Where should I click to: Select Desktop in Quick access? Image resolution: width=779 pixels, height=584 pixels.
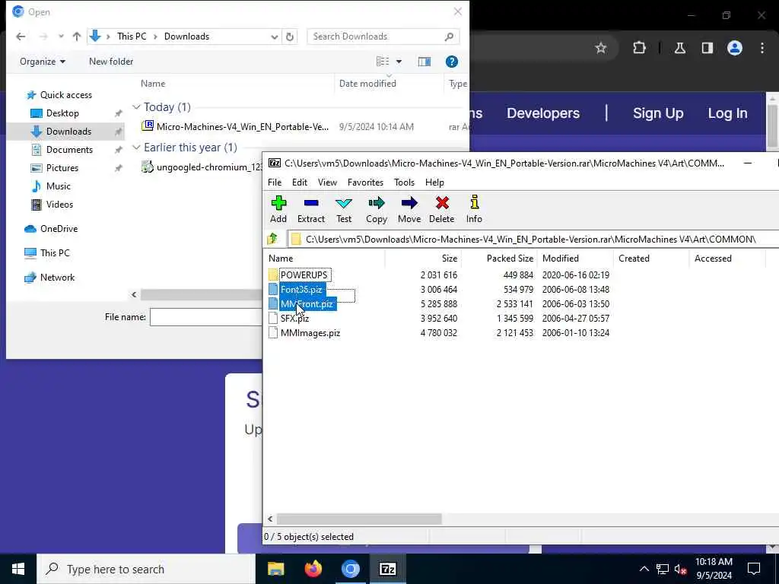(62, 113)
